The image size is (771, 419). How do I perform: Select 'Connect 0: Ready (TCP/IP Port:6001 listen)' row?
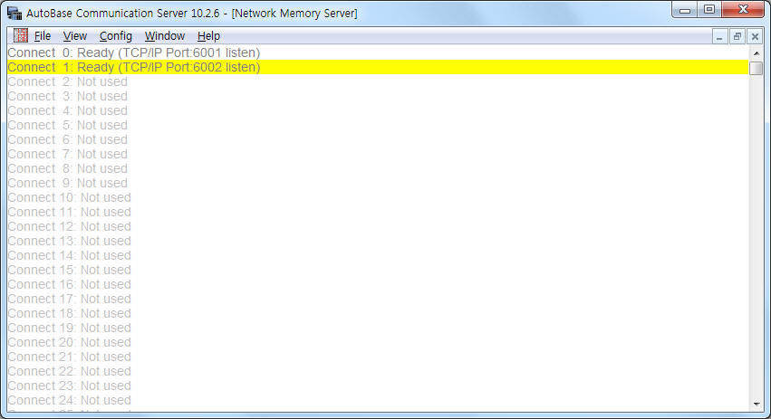378,52
